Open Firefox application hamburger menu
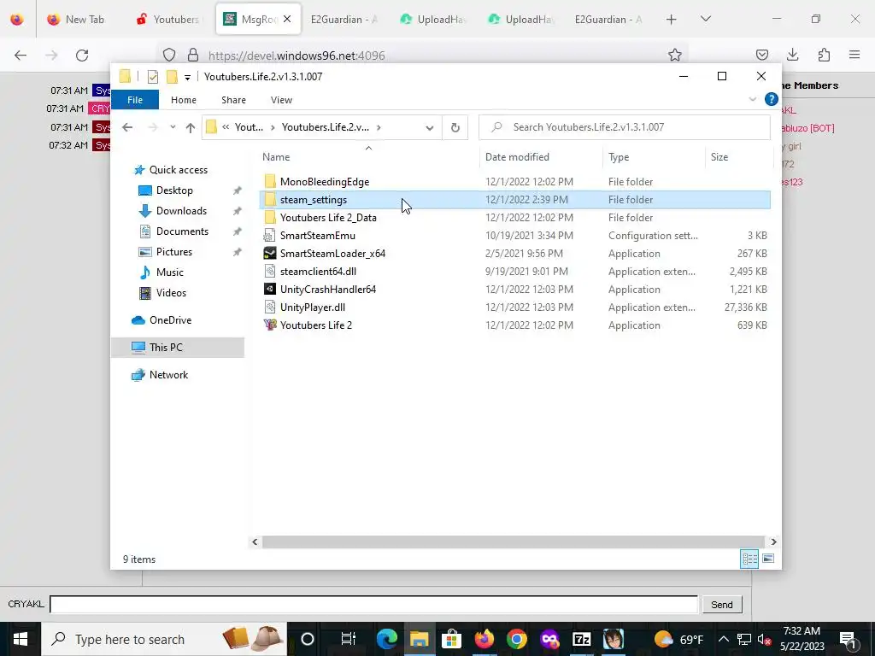Viewport: 875px width, 656px height. coord(854,55)
